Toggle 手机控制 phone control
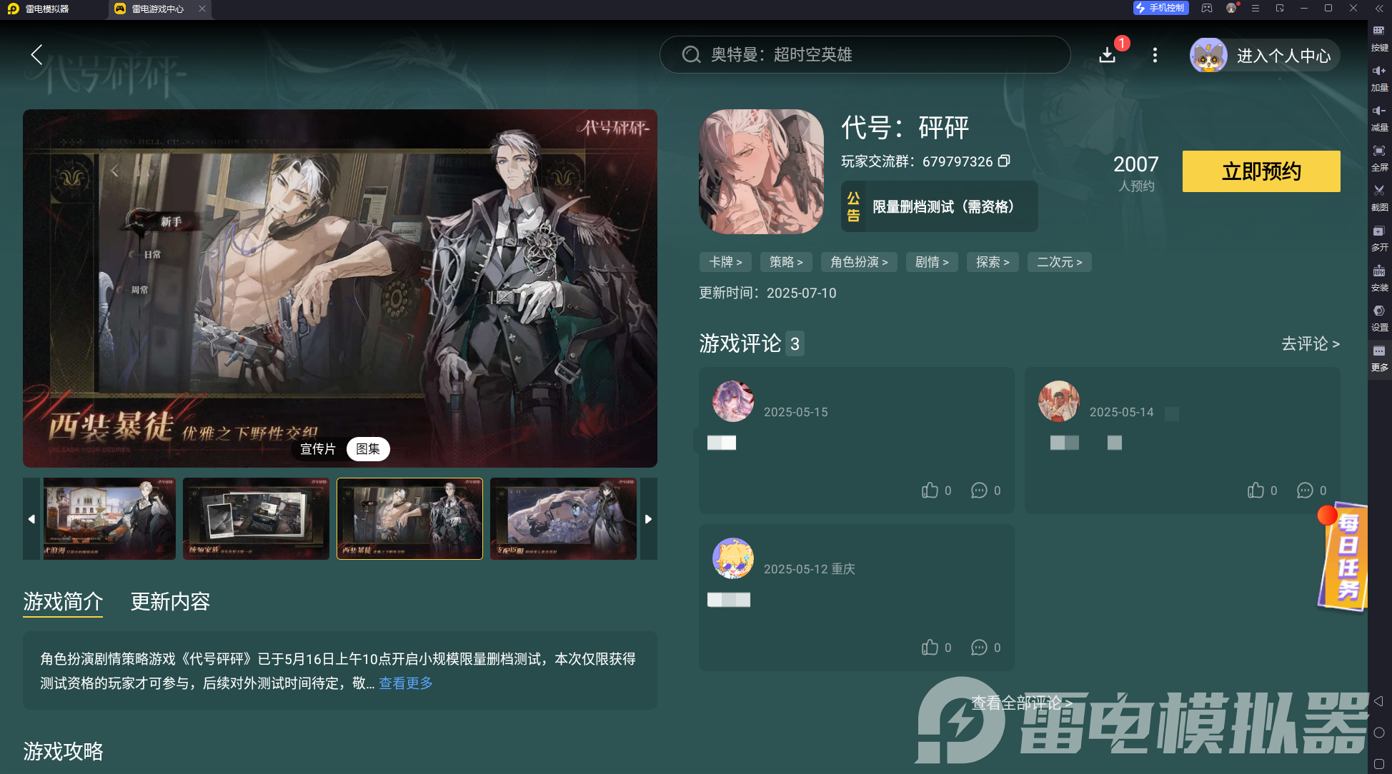Screen dimensions: 1392x774 pyautogui.click(x=1160, y=8)
